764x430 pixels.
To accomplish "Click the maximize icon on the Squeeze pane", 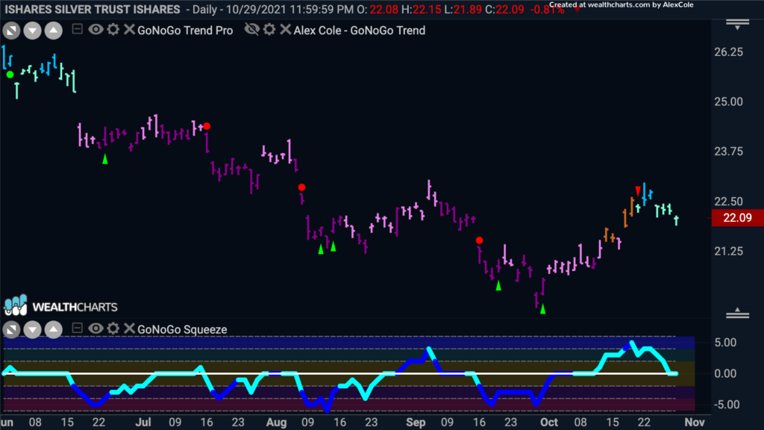I will [11, 329].
